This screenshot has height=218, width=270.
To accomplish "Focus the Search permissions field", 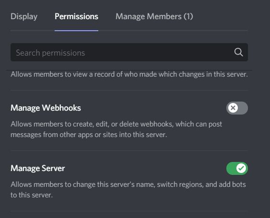I will (129, 52).
